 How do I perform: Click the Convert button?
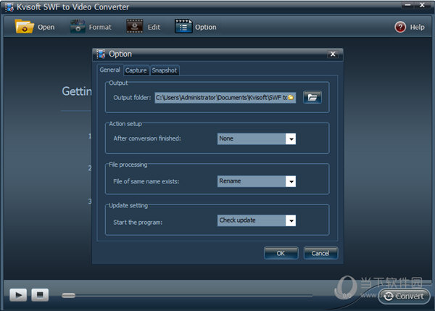tap(405, 297)
